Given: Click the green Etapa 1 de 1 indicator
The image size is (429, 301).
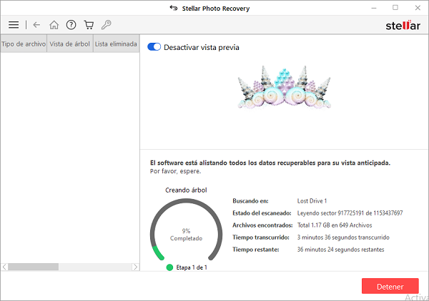Looking at the screenshot, I should pos(169,267).
